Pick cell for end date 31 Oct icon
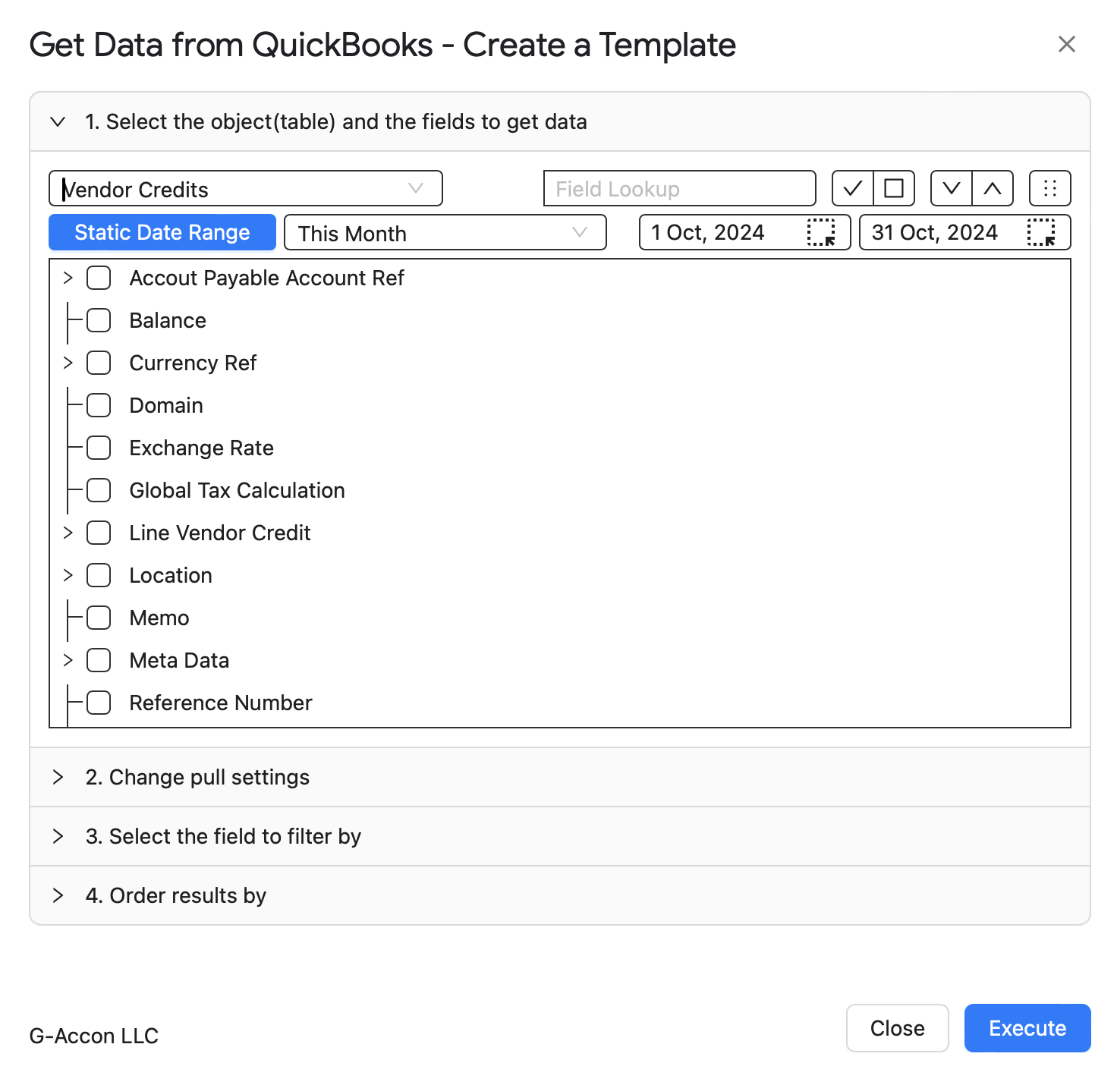The height and width of the screenshot is (1085, 1117). point(1041,232)
